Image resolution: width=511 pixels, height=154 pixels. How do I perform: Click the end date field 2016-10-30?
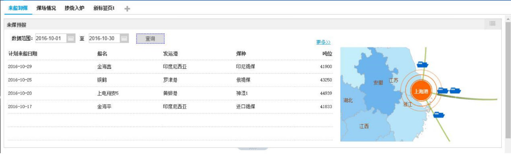point(105,39)
